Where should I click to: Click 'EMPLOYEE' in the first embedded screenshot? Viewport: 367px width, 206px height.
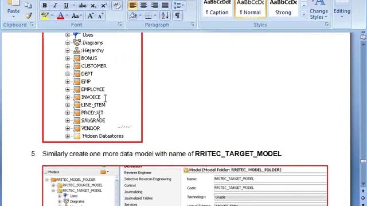pos(93,89)
